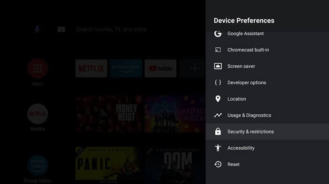Select the Accessibility settings entry
This screenshot has height=184, width=329.
point(267,148)
